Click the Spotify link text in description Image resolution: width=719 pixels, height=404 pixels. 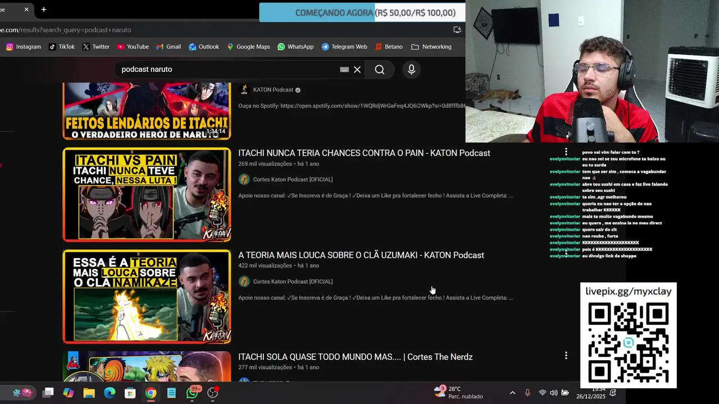(x=373, y=106)
